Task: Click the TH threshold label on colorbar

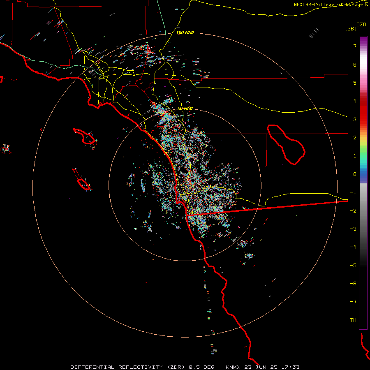Action: pyautogui.click(x=353, y=320)
